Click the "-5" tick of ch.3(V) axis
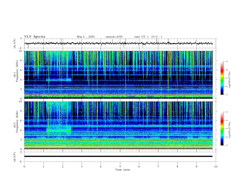This screenshot has width=243, height=187. [x=21, y=162]
